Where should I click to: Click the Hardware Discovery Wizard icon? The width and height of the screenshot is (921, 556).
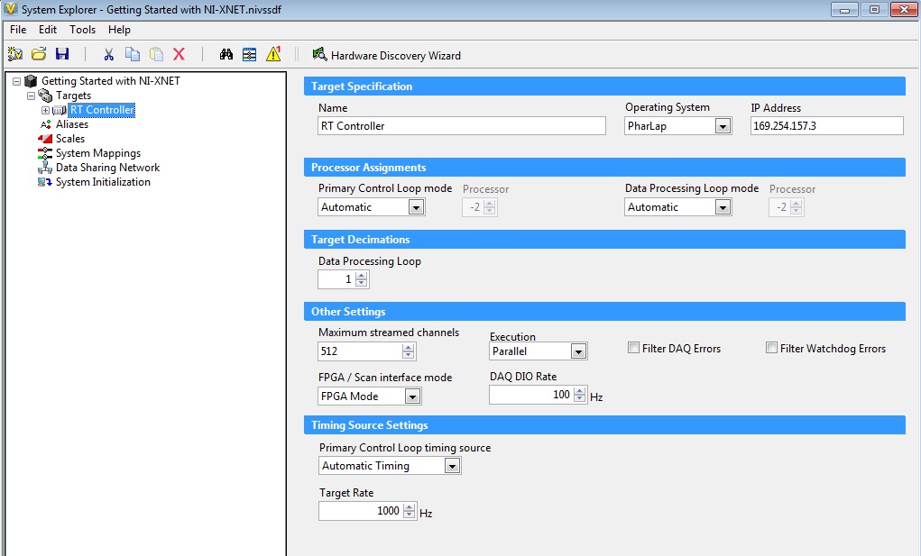319,55
